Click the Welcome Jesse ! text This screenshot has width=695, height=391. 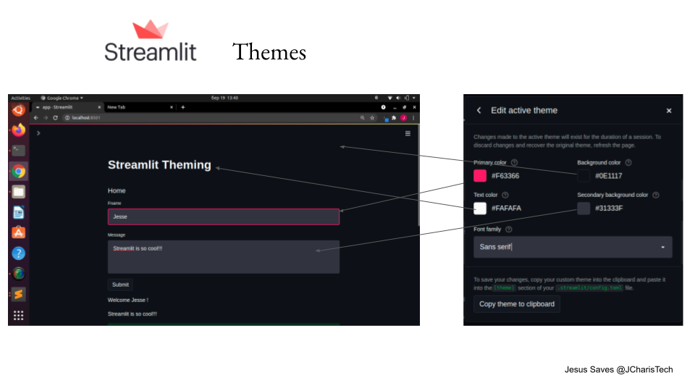pyautogui.click(x=128, y=300)
